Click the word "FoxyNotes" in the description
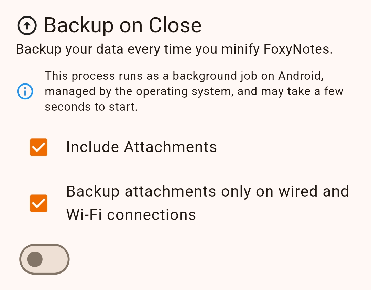The height and width of the screenshot is (290, 371). tap(298, 49)
